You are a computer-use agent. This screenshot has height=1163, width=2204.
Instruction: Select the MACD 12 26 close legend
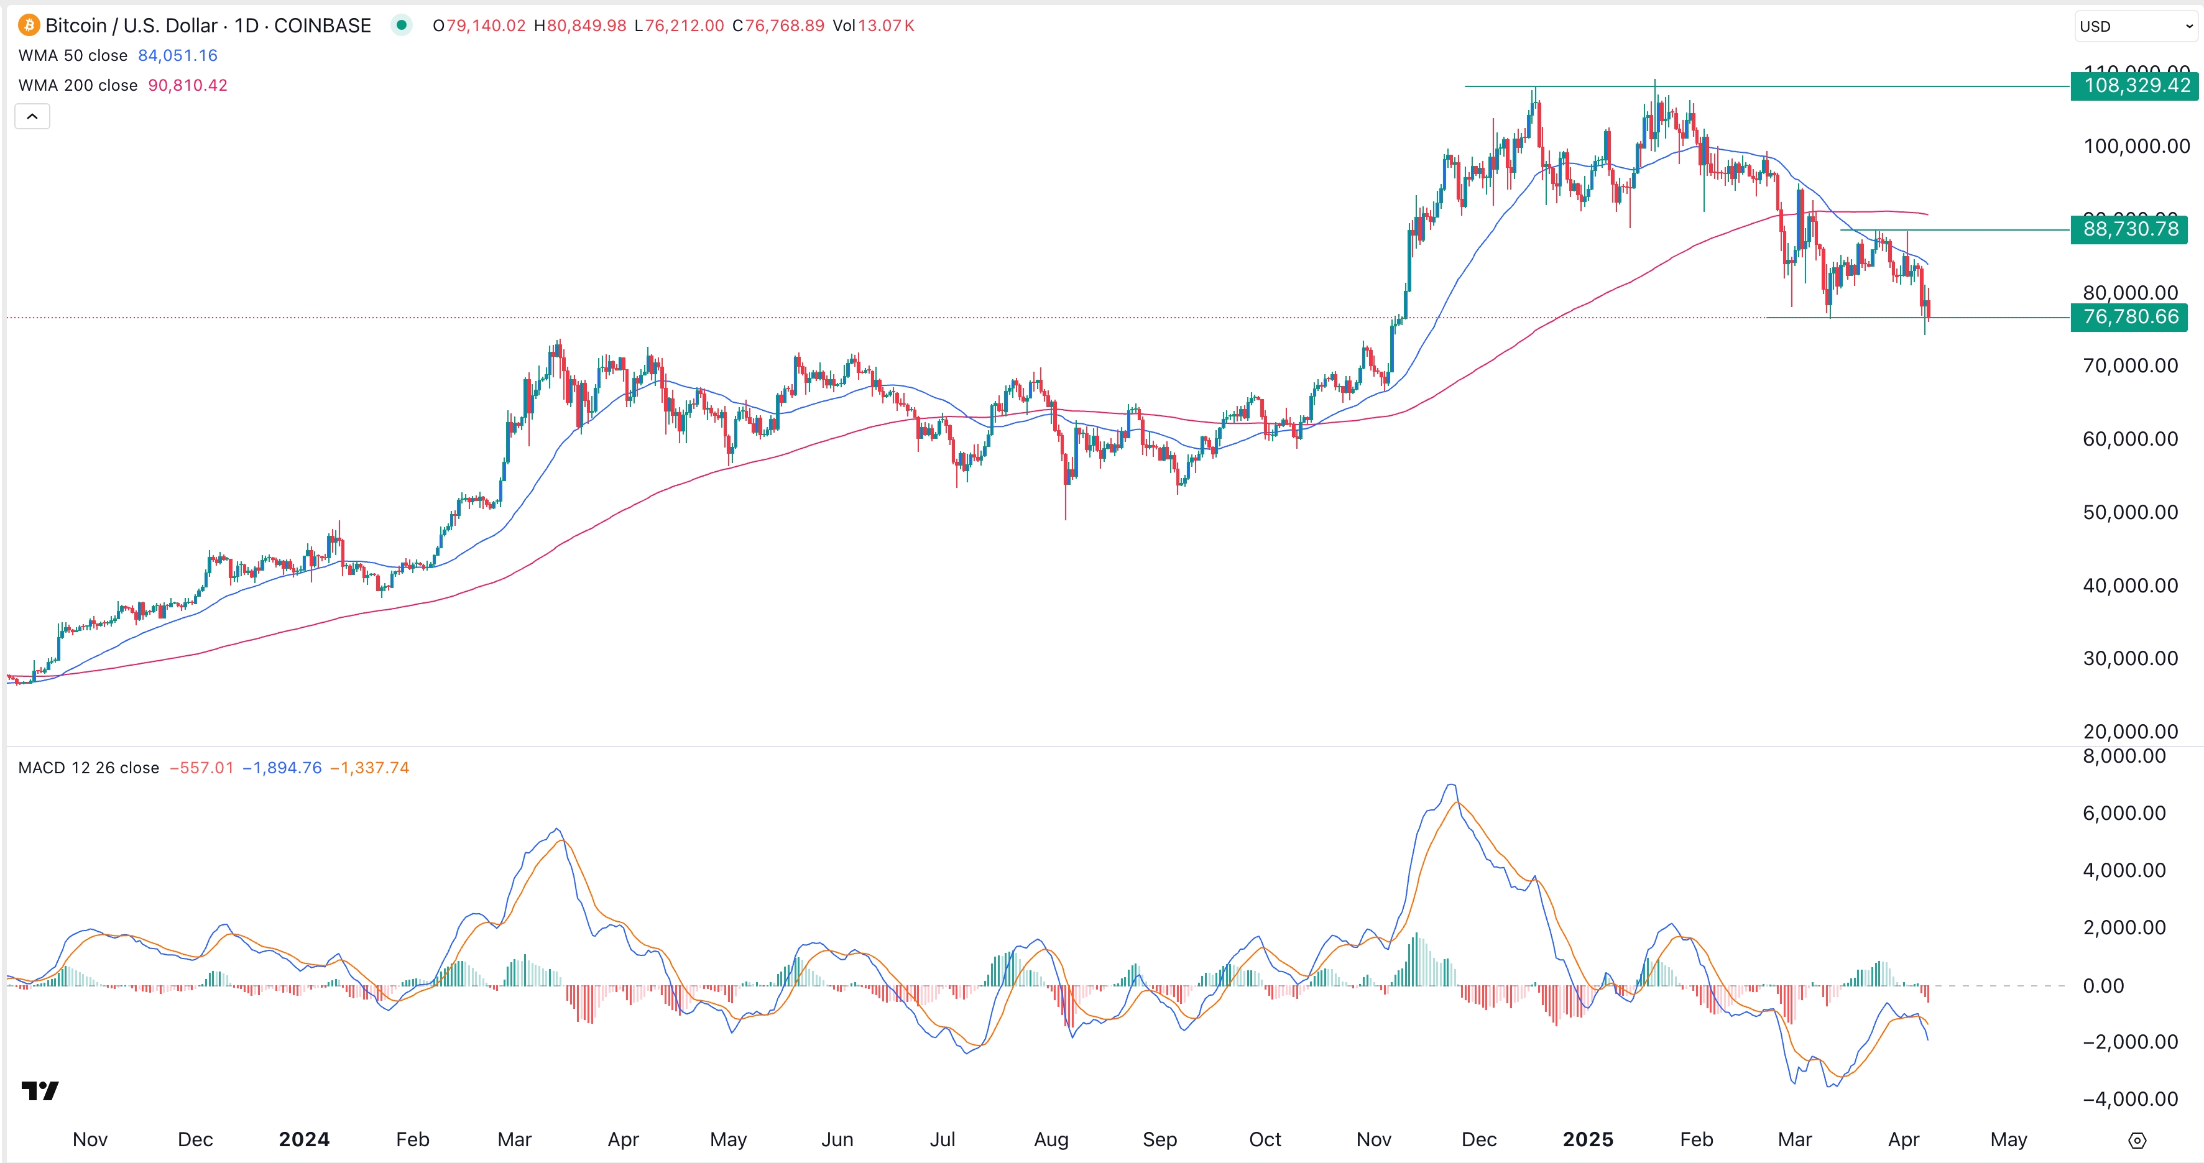[88, 768]
